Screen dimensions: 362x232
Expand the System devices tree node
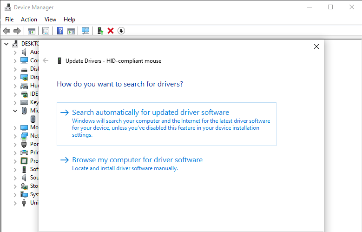15,194
